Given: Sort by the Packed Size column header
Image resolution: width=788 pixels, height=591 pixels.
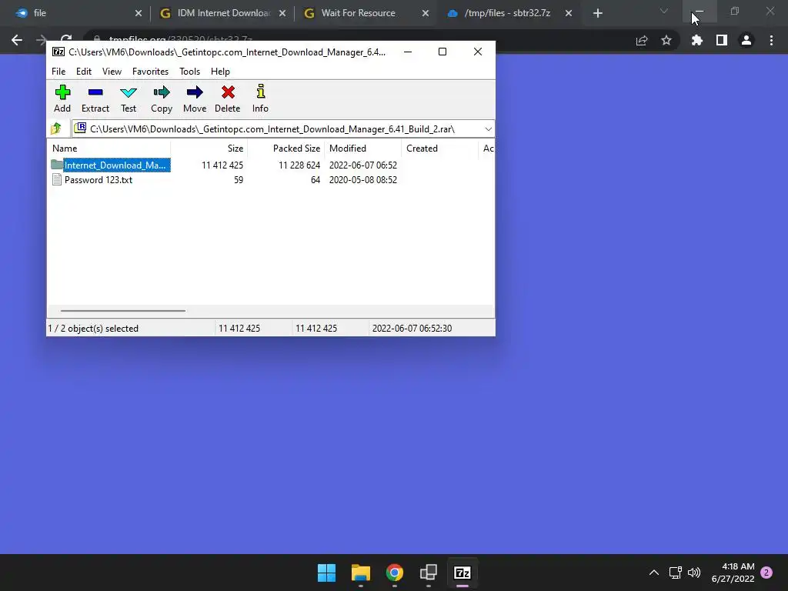Looking at the screenshot, I should 286,149.
